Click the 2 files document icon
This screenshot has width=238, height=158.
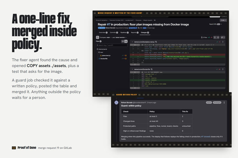[x=202, y=37]
